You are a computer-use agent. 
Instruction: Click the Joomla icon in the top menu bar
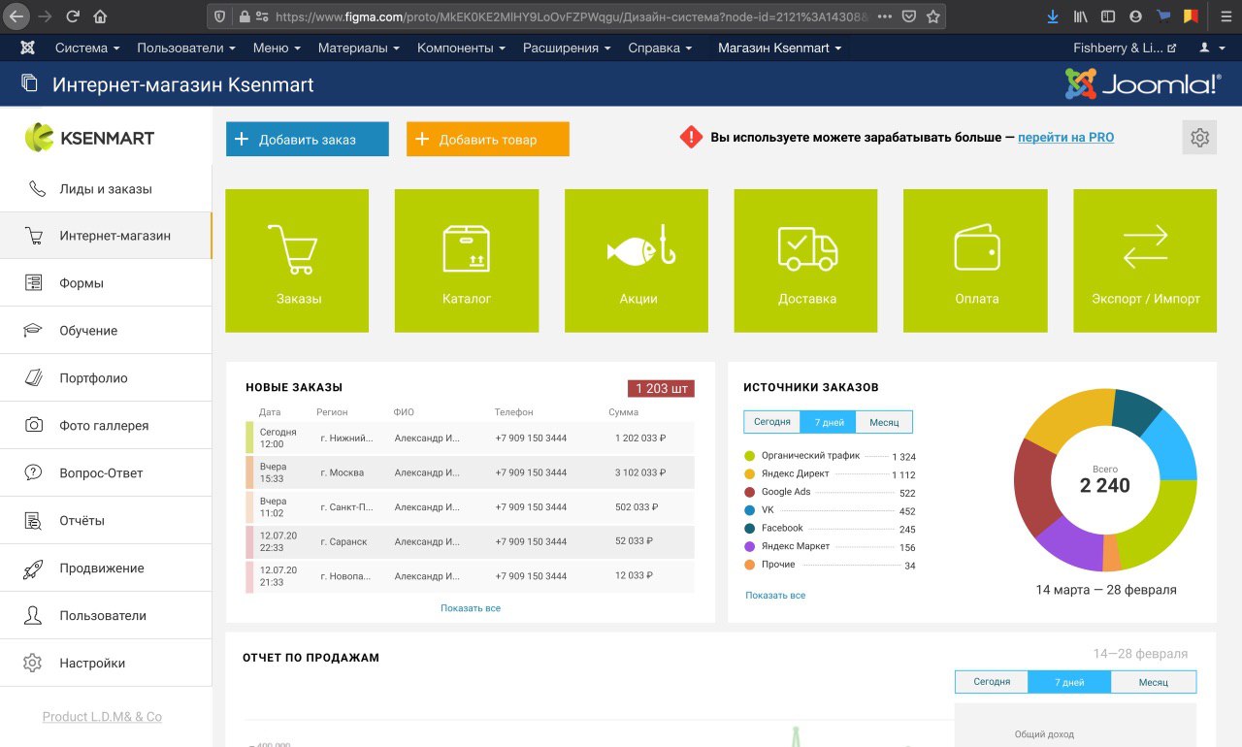(28, 48)
